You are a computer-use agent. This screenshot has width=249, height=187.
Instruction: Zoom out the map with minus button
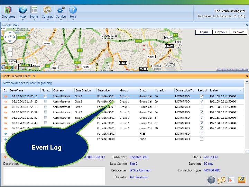point(10,54)
